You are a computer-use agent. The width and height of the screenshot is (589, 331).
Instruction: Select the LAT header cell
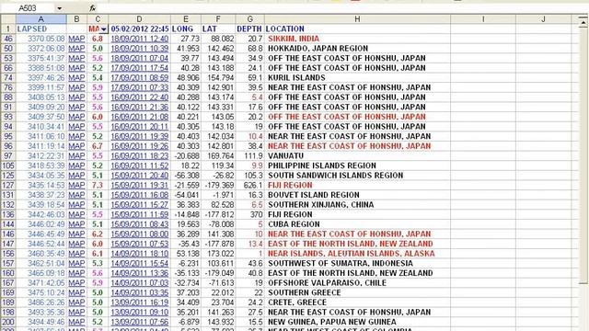(x=218, y=29)
